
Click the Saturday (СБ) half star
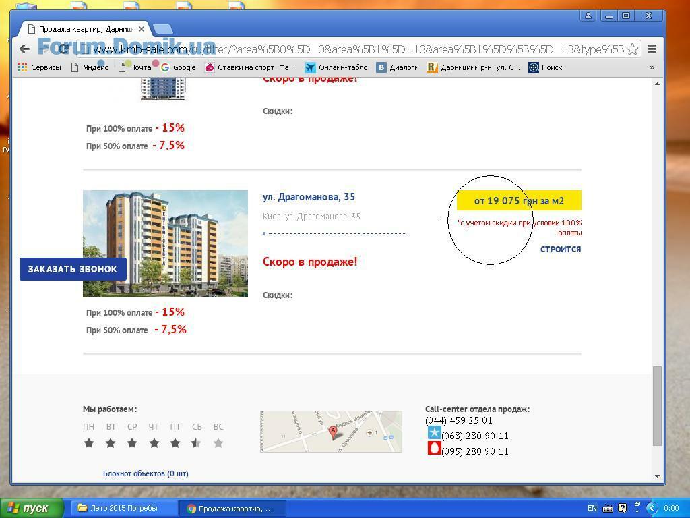tap(196, 443)
